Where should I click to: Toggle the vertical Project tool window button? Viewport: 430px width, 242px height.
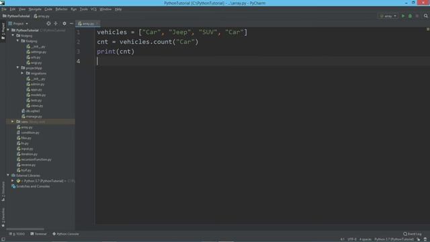[3, 31]
